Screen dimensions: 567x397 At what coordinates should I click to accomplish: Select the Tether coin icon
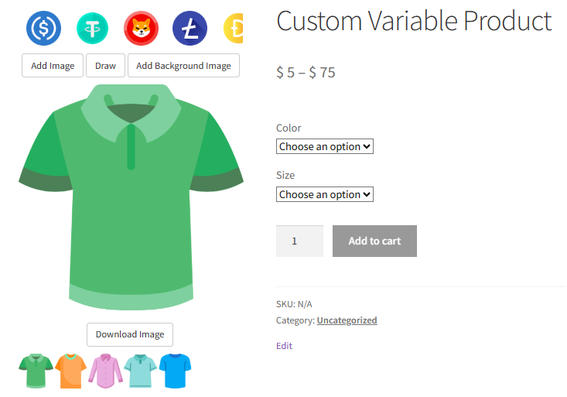pos(93,29)
